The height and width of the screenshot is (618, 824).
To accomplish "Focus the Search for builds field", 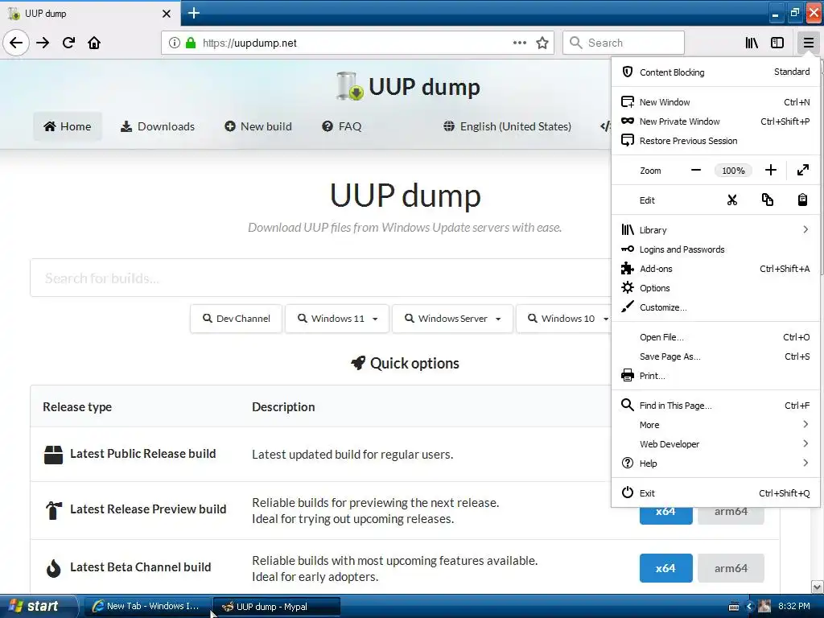I will pos(320,278).
